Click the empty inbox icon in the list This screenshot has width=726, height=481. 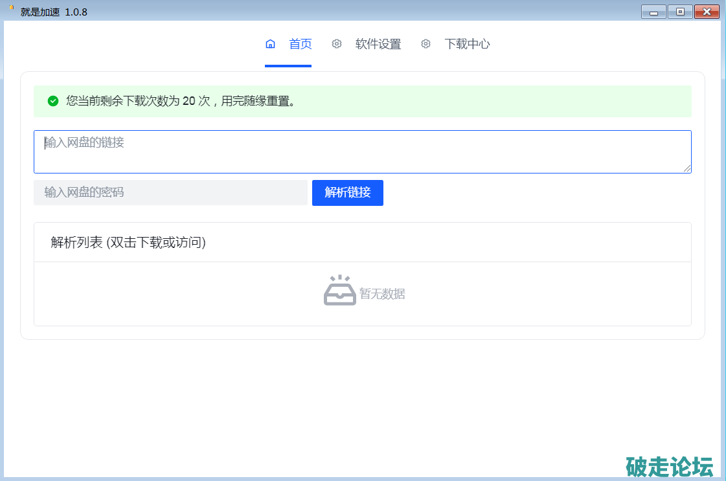pyautogui.click(x=339, y=291)
